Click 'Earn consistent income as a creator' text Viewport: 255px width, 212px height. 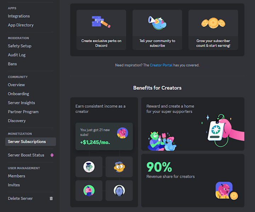[x=100, y=109]
